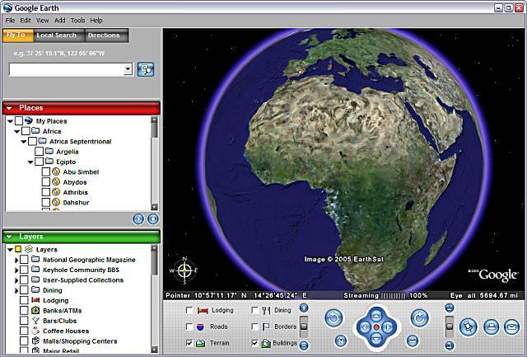Click the Lodging bed icon in Layers list

point(35,300)
